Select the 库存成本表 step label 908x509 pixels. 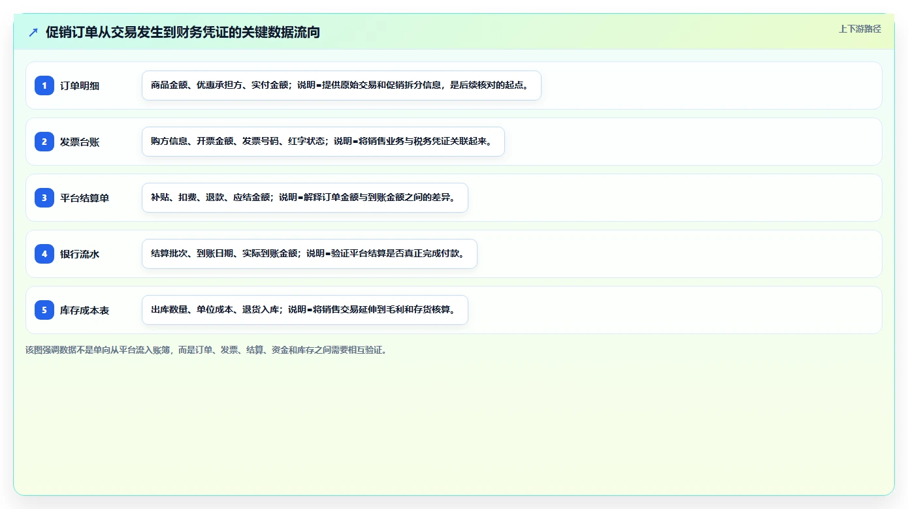84,310
